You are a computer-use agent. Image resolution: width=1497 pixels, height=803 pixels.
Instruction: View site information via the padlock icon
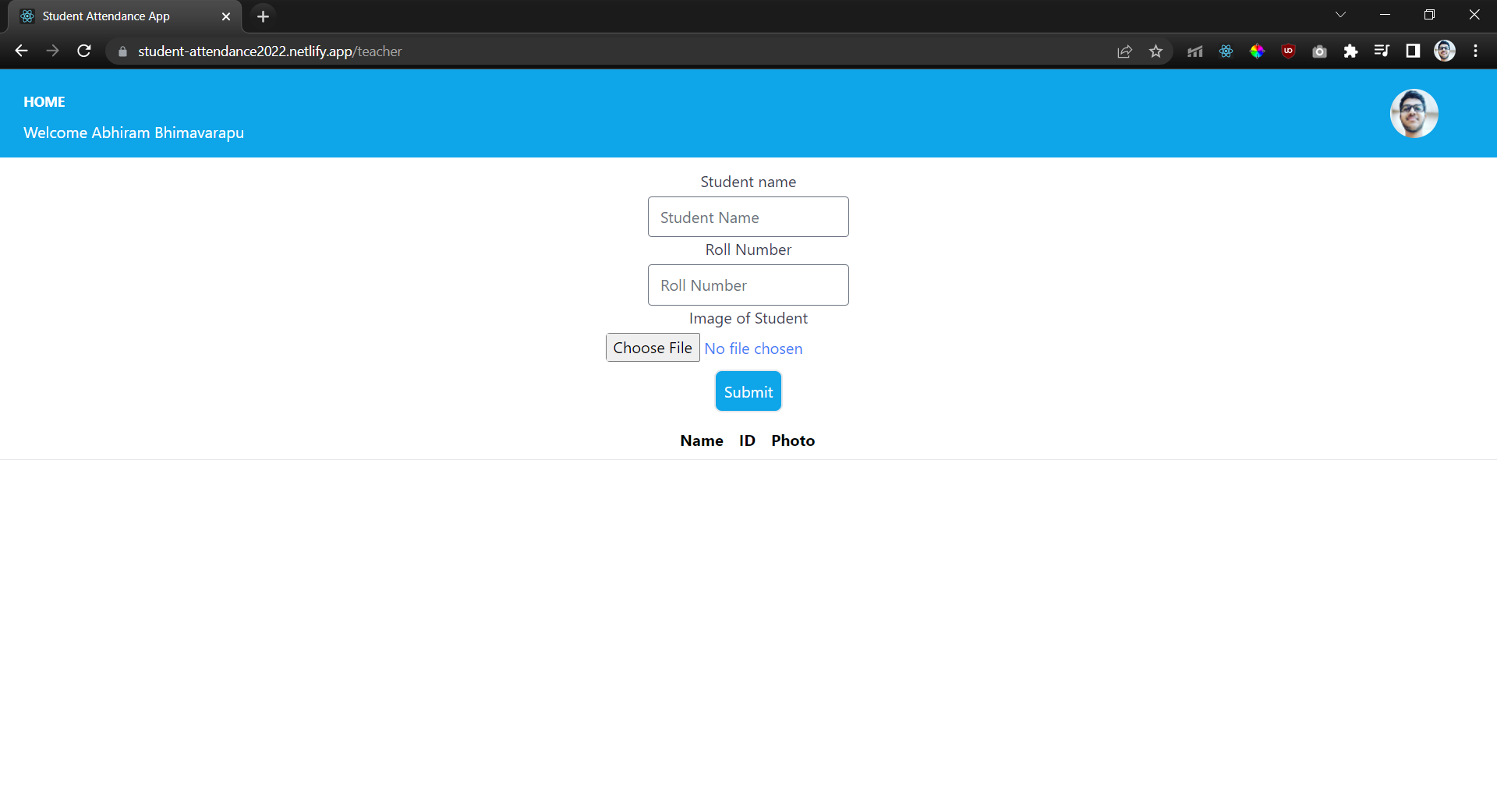point(122,51)
